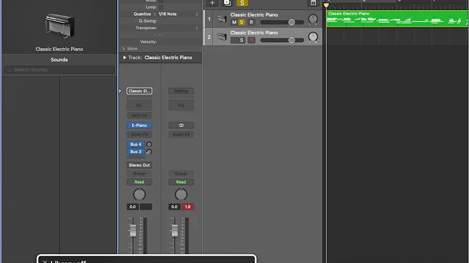Open the EQ slot on right strip
Screen dimensions: 469x263
(181, 105)
